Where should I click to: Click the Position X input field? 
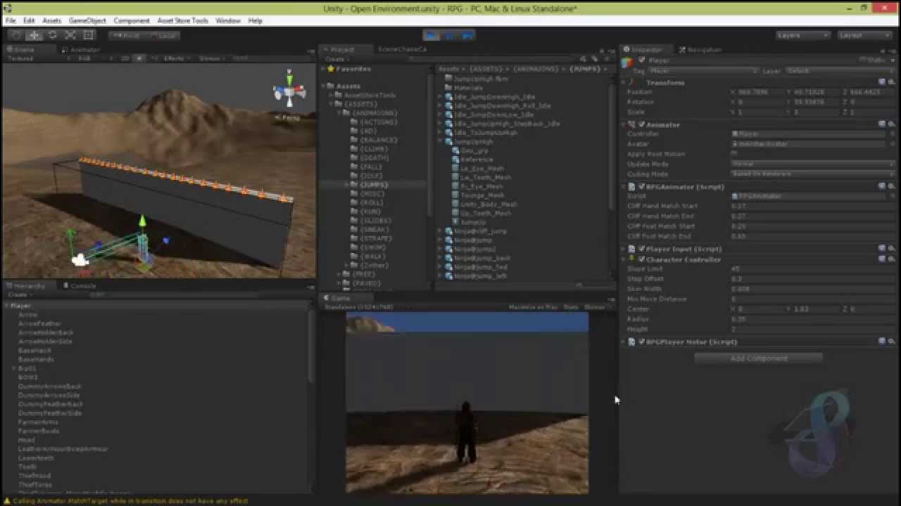coord(758,92)
